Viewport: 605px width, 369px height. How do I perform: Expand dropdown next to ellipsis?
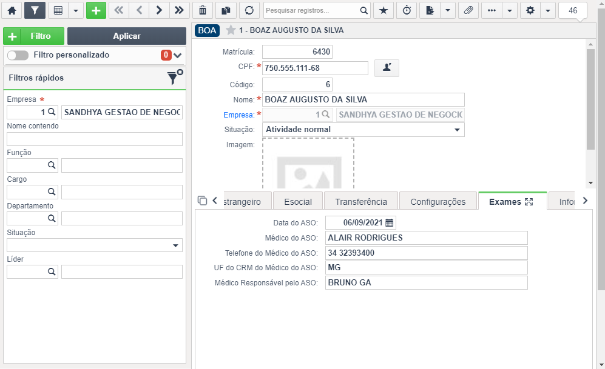510,10
